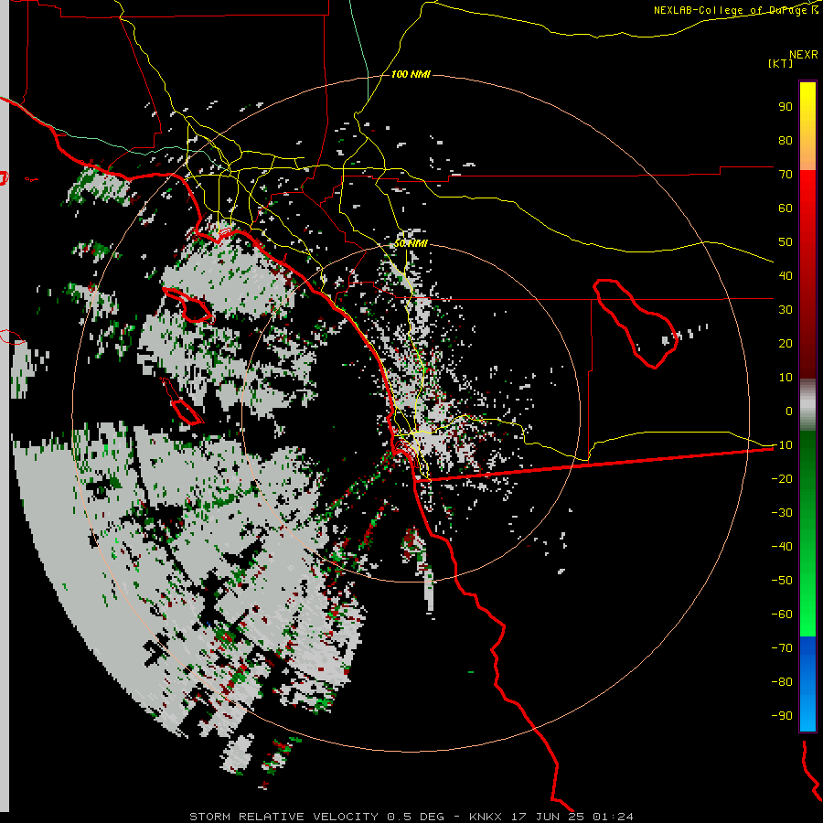This screenshot has height=823, width=823.
Task: Click the -90 value on velocity scale
Action: point(782,716)
